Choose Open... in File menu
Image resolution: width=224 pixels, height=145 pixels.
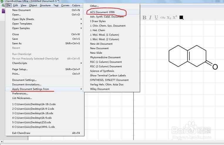click(x=44, y=15)
